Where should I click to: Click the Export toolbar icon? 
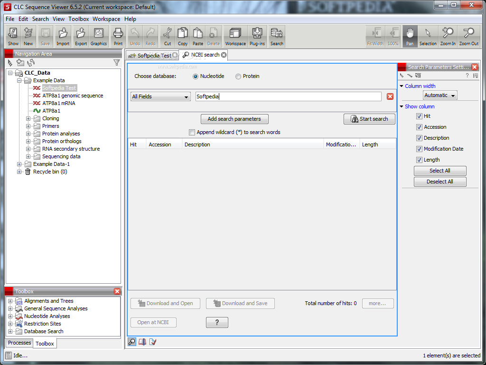point(81,36)
